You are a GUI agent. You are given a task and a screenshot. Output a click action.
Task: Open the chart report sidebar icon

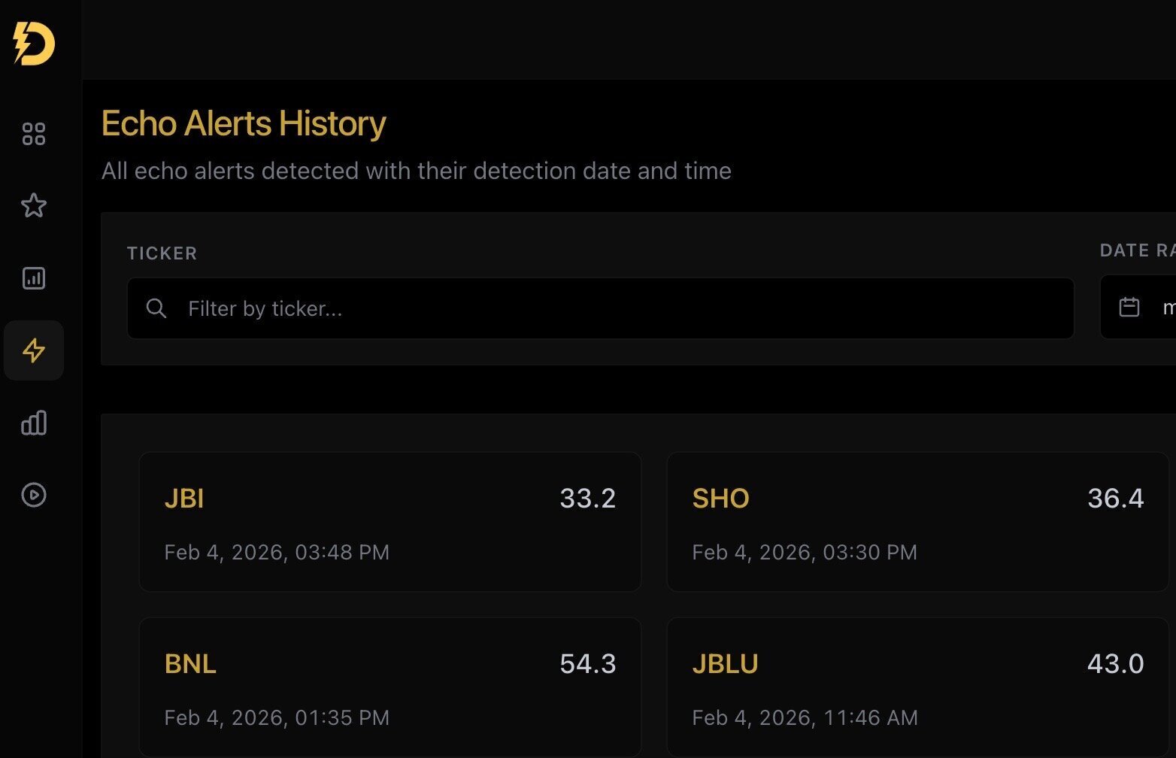[x=34, y=278]
